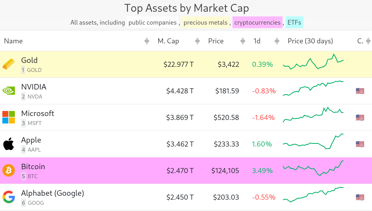372x211 pixels.
Task: Select the cryptocurrencies category tag
Action: [257, 23]
